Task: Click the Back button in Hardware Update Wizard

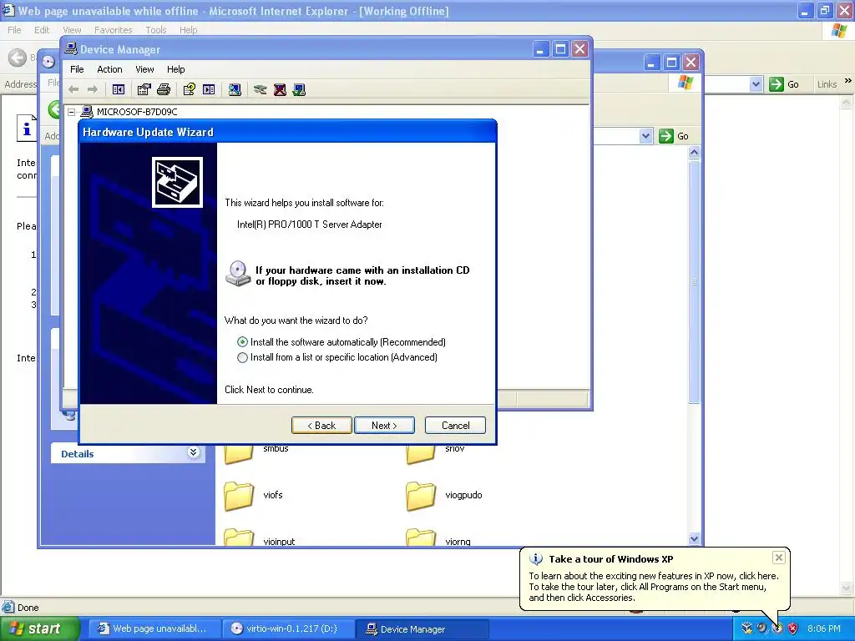Action: click(321, 425)
